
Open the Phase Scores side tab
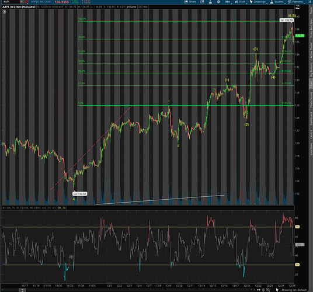[311, 100]
